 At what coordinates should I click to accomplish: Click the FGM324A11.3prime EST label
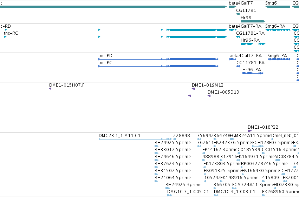click(x=253, y=185)
